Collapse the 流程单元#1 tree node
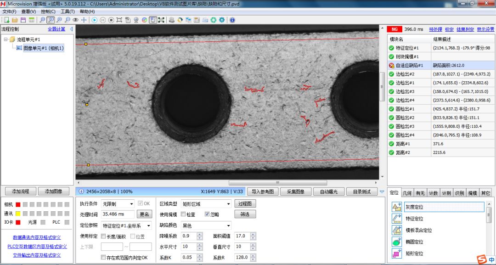Viewport: 496px width, 265px height. coord(6,39)
